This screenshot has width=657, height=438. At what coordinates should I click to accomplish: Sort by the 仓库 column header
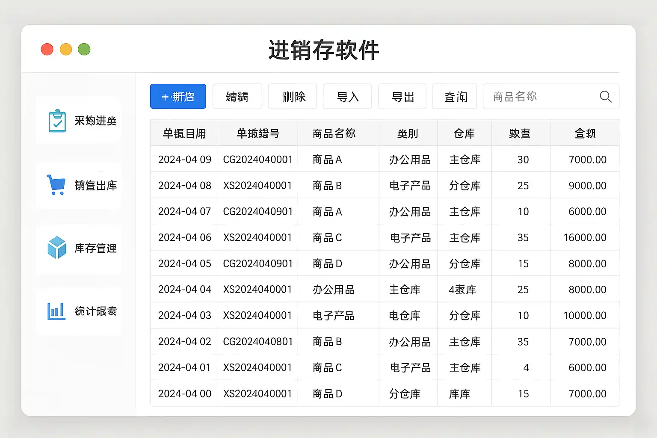pos(464,133)
